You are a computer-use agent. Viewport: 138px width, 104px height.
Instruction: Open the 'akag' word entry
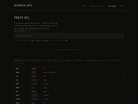(69, 72)
